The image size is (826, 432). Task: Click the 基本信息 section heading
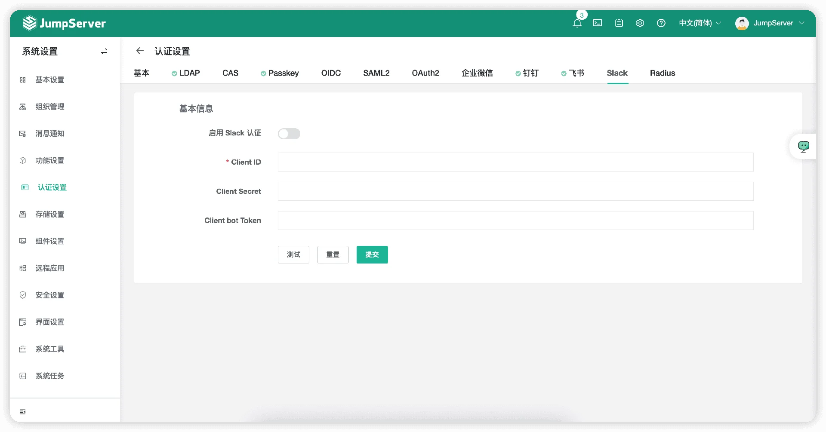(196, 109)
